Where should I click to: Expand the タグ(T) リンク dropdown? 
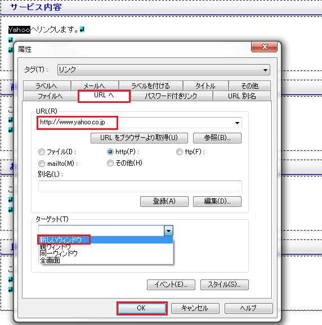point(265,70)
